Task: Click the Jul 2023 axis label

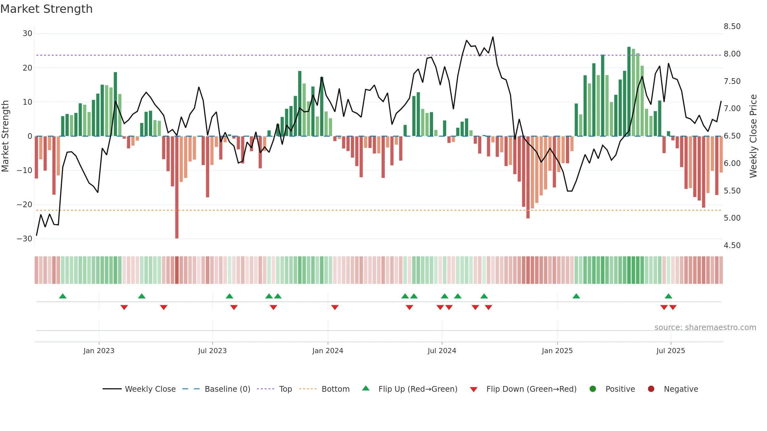Action: tap(212, 351)
